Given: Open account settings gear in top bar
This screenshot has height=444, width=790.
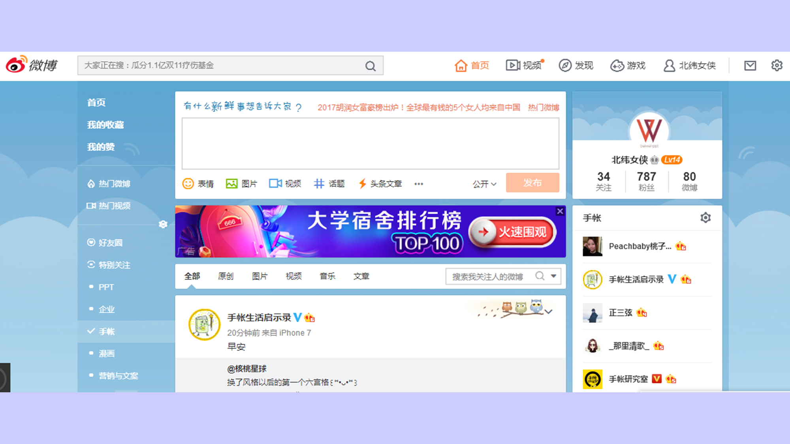Looking at the screenshot, I should coord(777,66).
